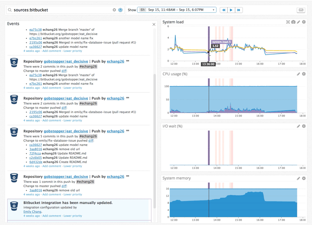Click inside the sources:bitbucket search field
This screenshot has width=312, height=225.
58,10
